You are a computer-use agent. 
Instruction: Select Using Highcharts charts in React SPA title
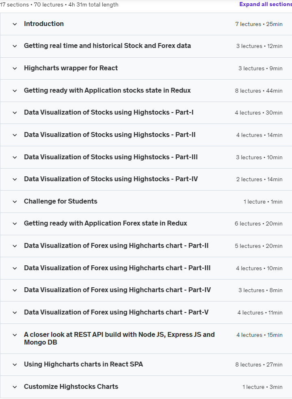tap(83, 364)
